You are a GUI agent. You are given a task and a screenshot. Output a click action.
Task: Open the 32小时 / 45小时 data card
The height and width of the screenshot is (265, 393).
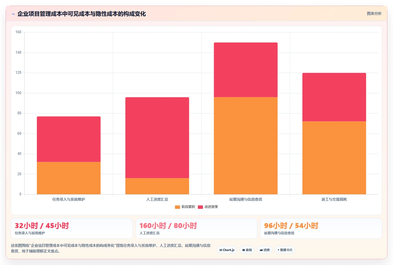coord(72,228)
